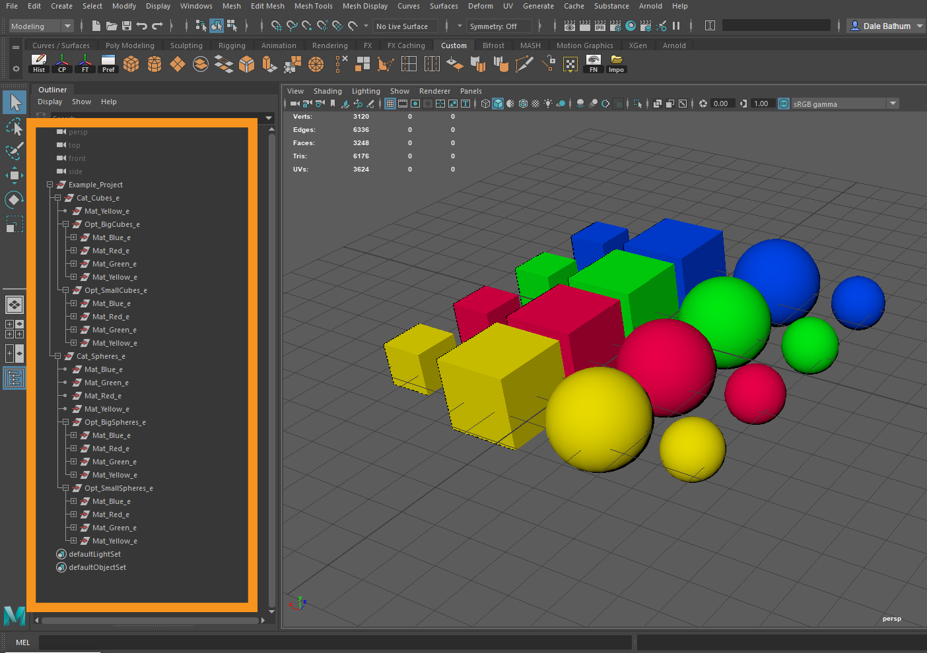The width and height of the screenshot is (927, 653).
Task: Activate the Rotate tool
Action: pos(15,200)
